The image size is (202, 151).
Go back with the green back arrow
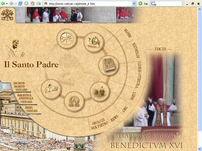(x=3, y=4)
